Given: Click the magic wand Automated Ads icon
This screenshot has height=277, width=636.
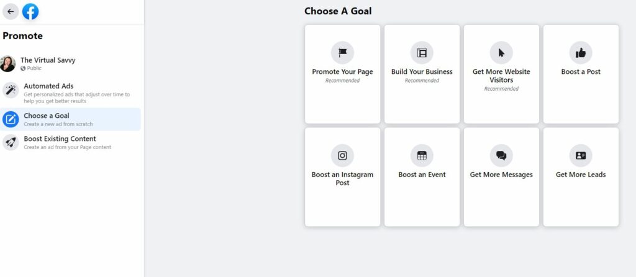Looking at the screenshot, I should (x=11, y=90).
